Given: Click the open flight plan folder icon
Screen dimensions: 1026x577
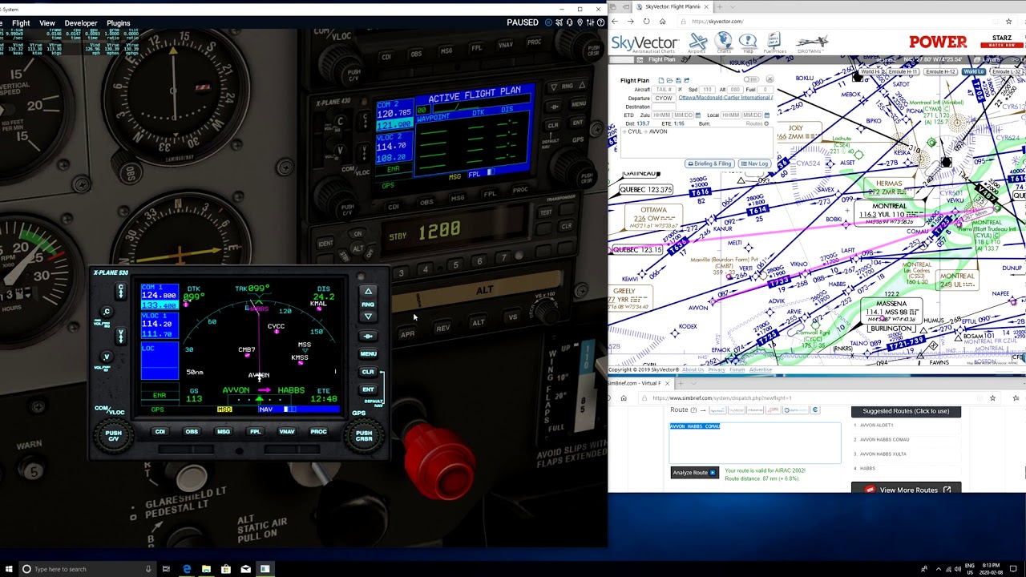Looking at the screenshot, I should (x=669, y=80).
